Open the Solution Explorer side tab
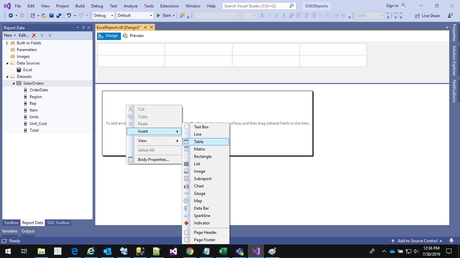This screenshot has width=460, height=258. (454, 61)
